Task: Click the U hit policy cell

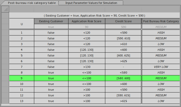Action: click(x=22, y=24)
